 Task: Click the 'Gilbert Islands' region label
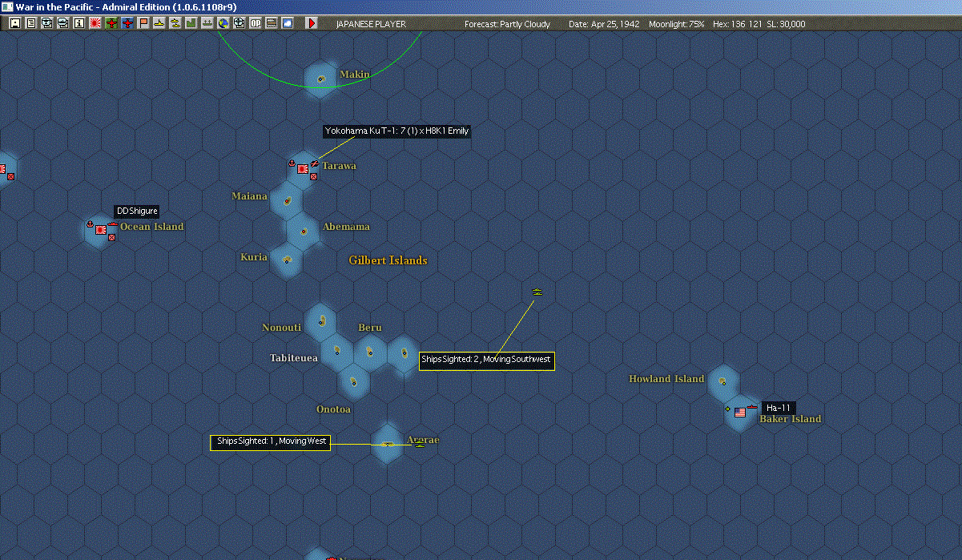pos(388,260)
